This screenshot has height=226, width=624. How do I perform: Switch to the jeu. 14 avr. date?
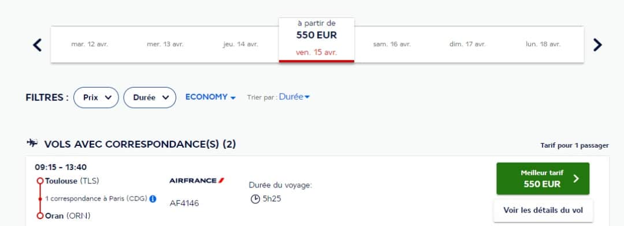pyautogui.click(x=240, y=44)
